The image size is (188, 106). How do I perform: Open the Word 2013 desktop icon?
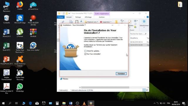(6, 33)
